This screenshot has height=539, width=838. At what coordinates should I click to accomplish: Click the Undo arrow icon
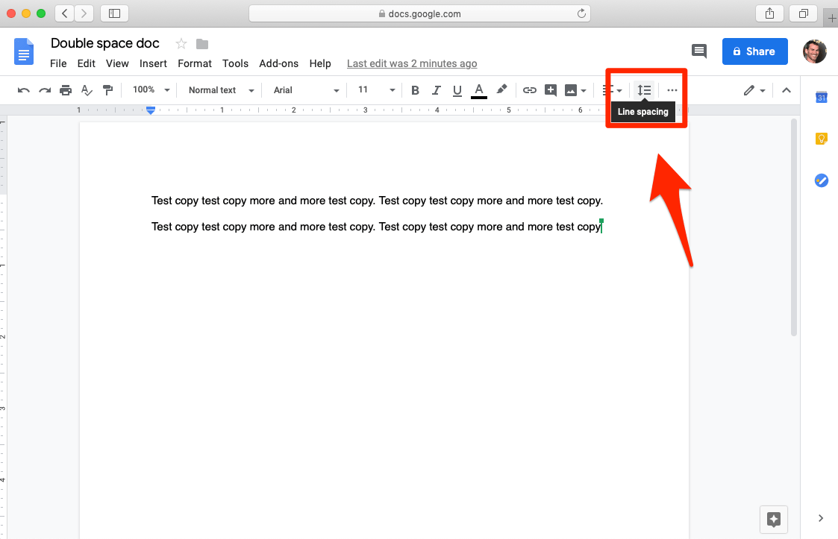pos(24,90)
